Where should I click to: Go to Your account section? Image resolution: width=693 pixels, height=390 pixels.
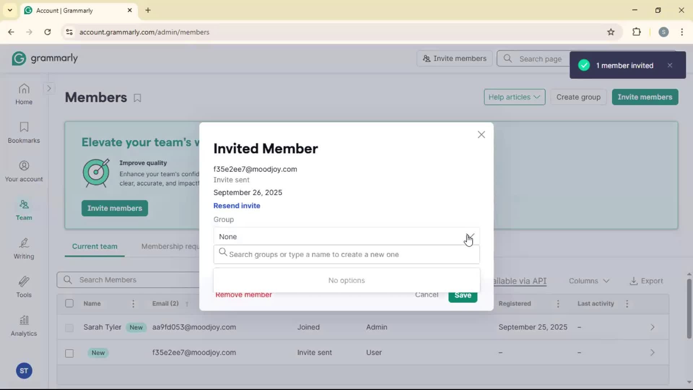[24, 171]
